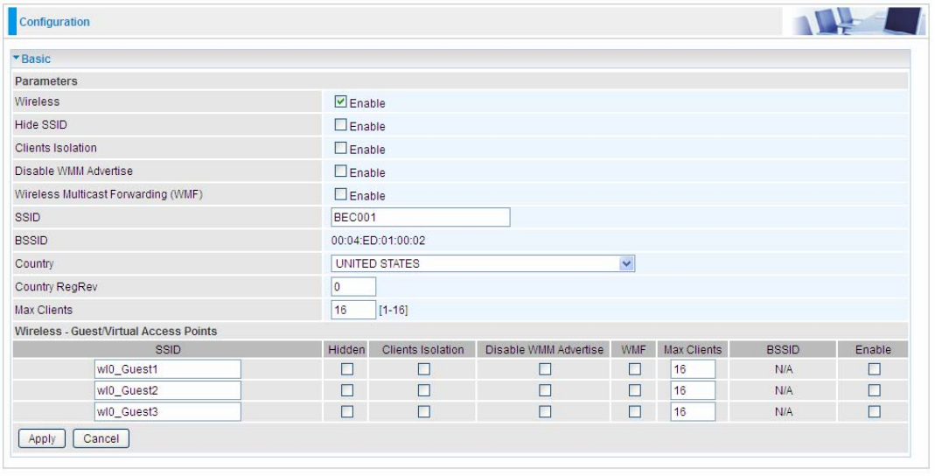Image resolution: width=935 pixels, height=476 pixels.
Task: Click the wl0_Guest3 SSID field
Action: [x=168, y=411]
